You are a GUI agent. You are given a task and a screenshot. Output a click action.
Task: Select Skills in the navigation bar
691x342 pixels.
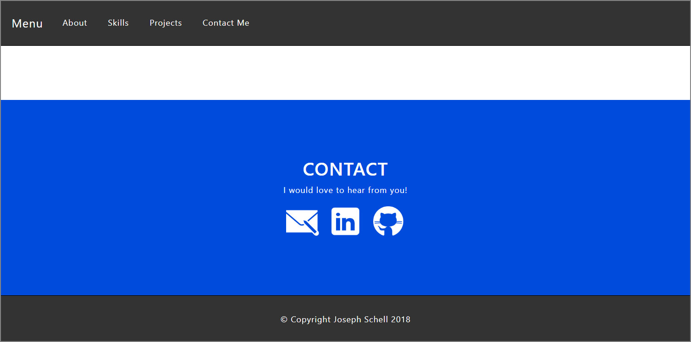[118, 22]
